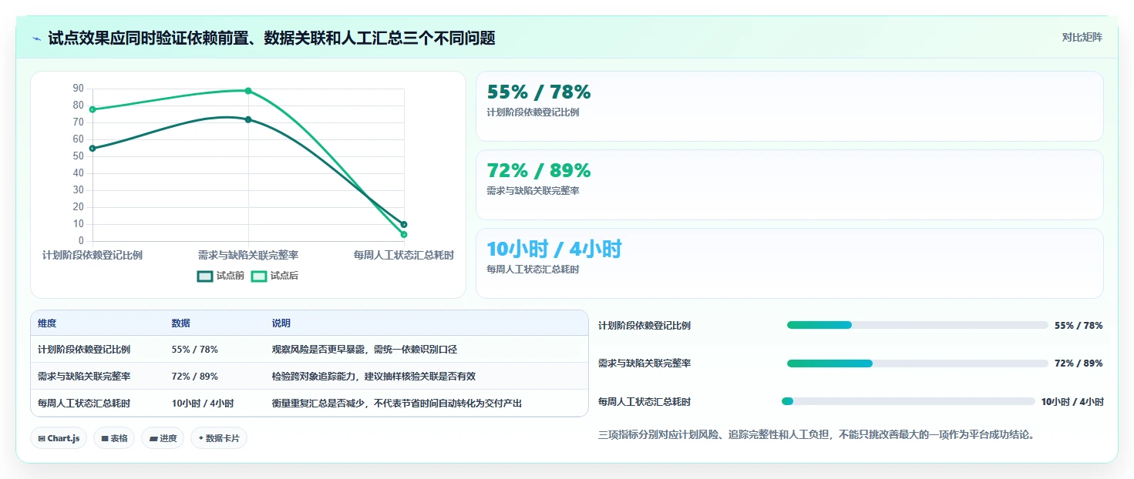Toggle the 试点前 legend item
Image resolution: width=1134 pixels, height=479 pixels.
click(x=220, y=276)
